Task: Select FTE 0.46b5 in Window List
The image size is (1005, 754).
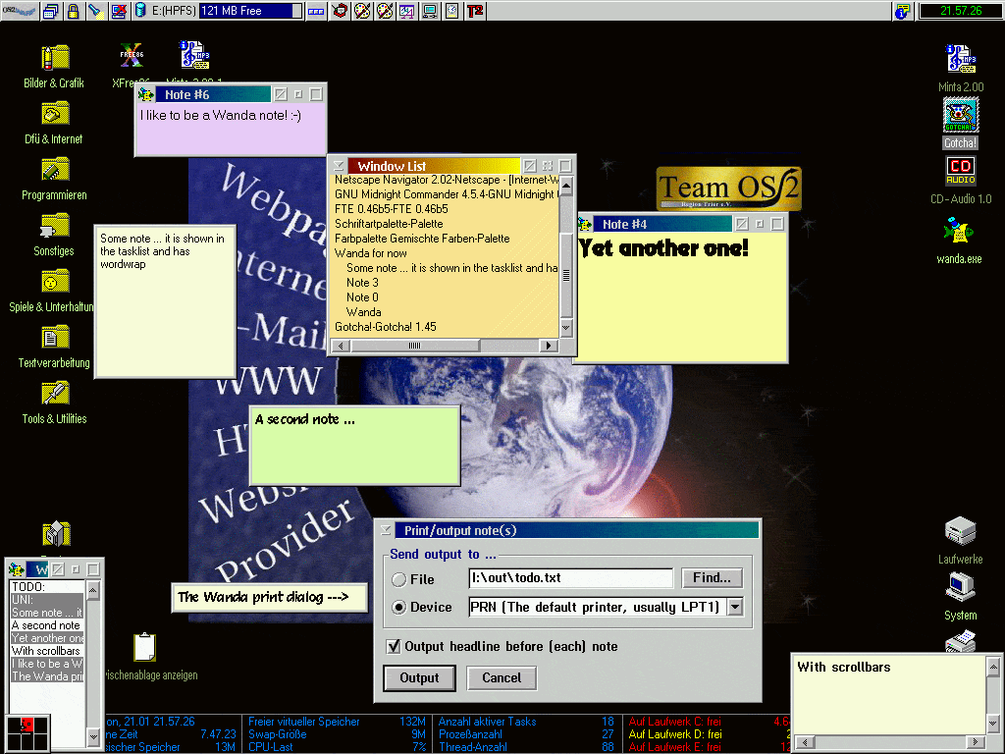Action: (x=446, y=209)
